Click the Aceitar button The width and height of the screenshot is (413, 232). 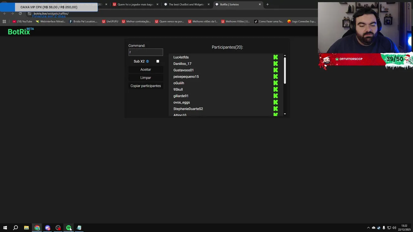tap(146, 70)
